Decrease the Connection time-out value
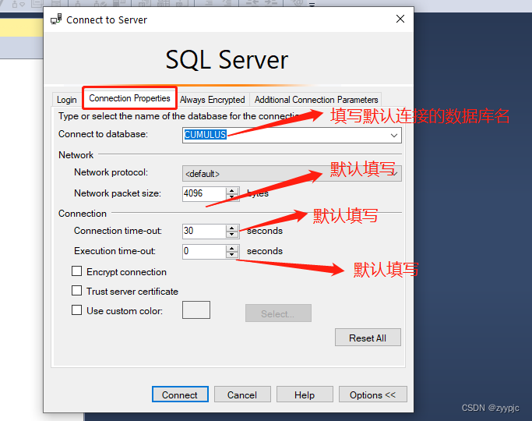This screenshot has height=421, width=532. click(232, 235)
